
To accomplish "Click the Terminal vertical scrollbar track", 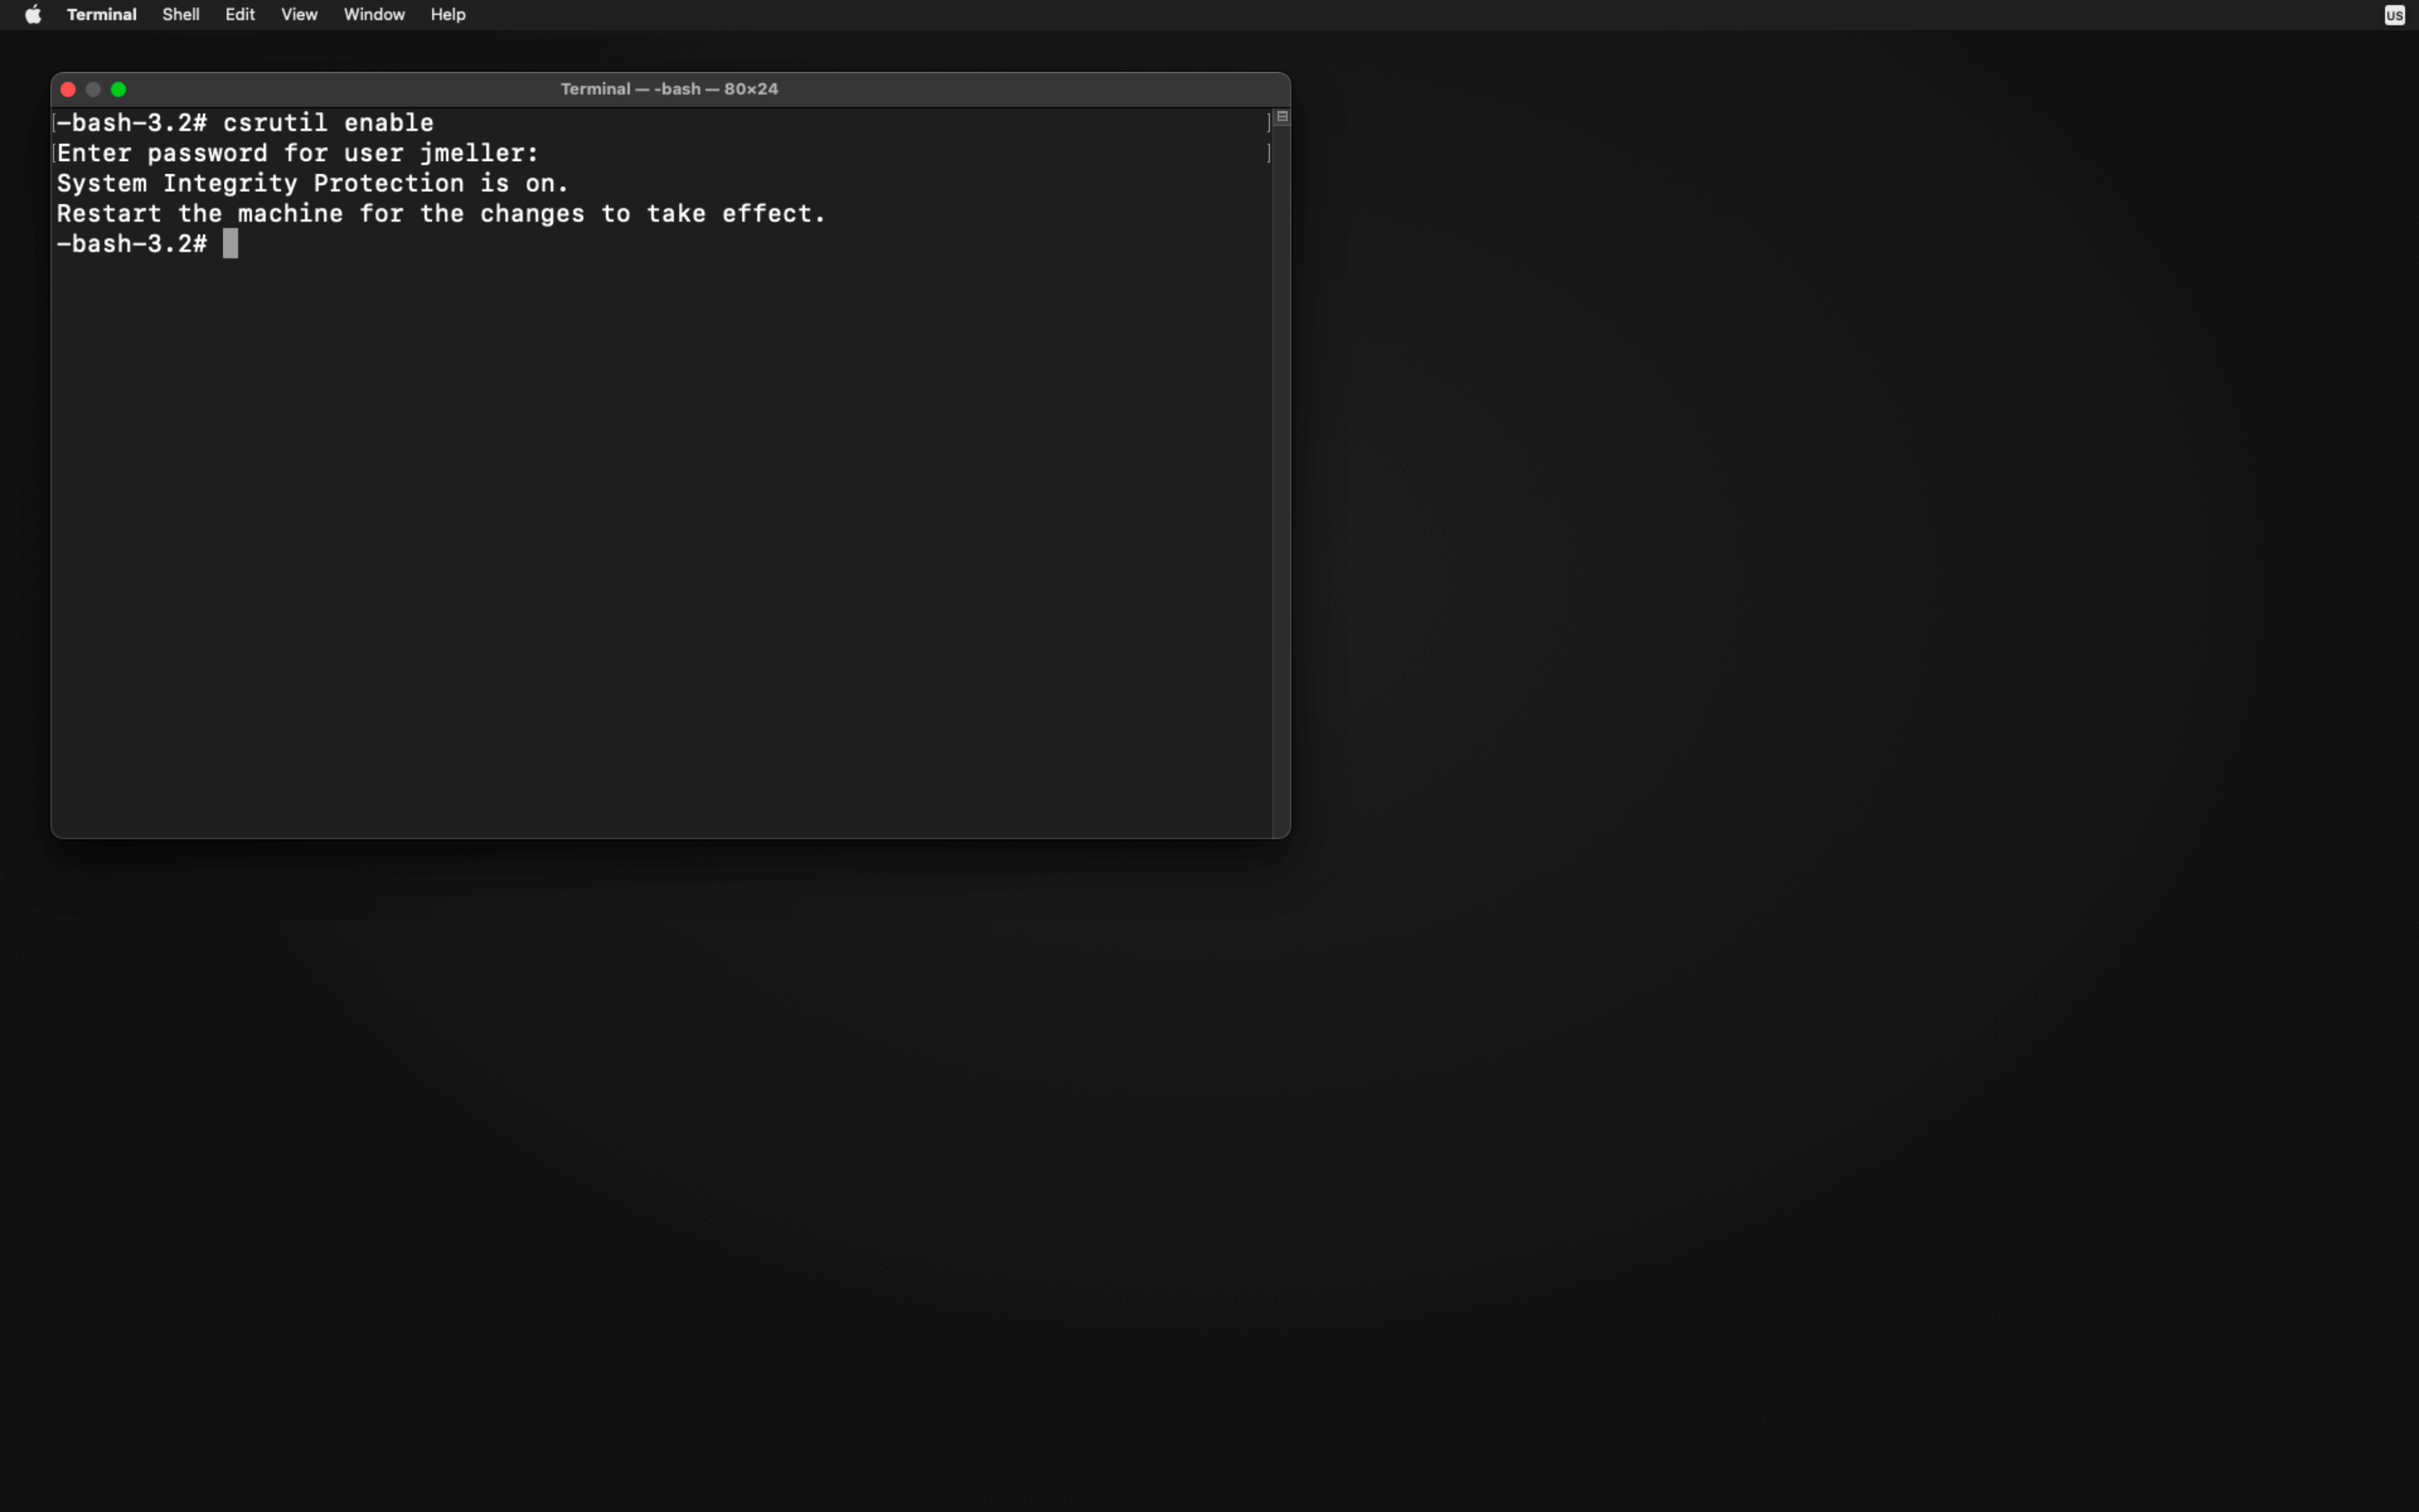I will [x=1282, y=480].
